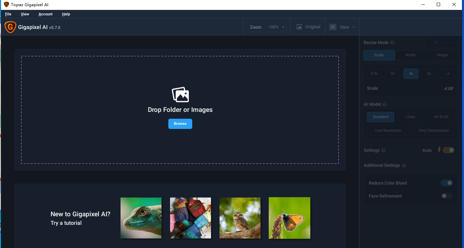This screenshot has width=464, height=248.
Task: Click the 'New to Gigapixel AI?' heading
Action: coord(80,214)
